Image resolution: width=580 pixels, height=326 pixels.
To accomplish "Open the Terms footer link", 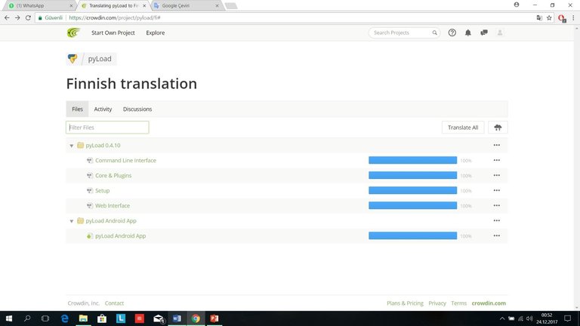I will point(458,303).
